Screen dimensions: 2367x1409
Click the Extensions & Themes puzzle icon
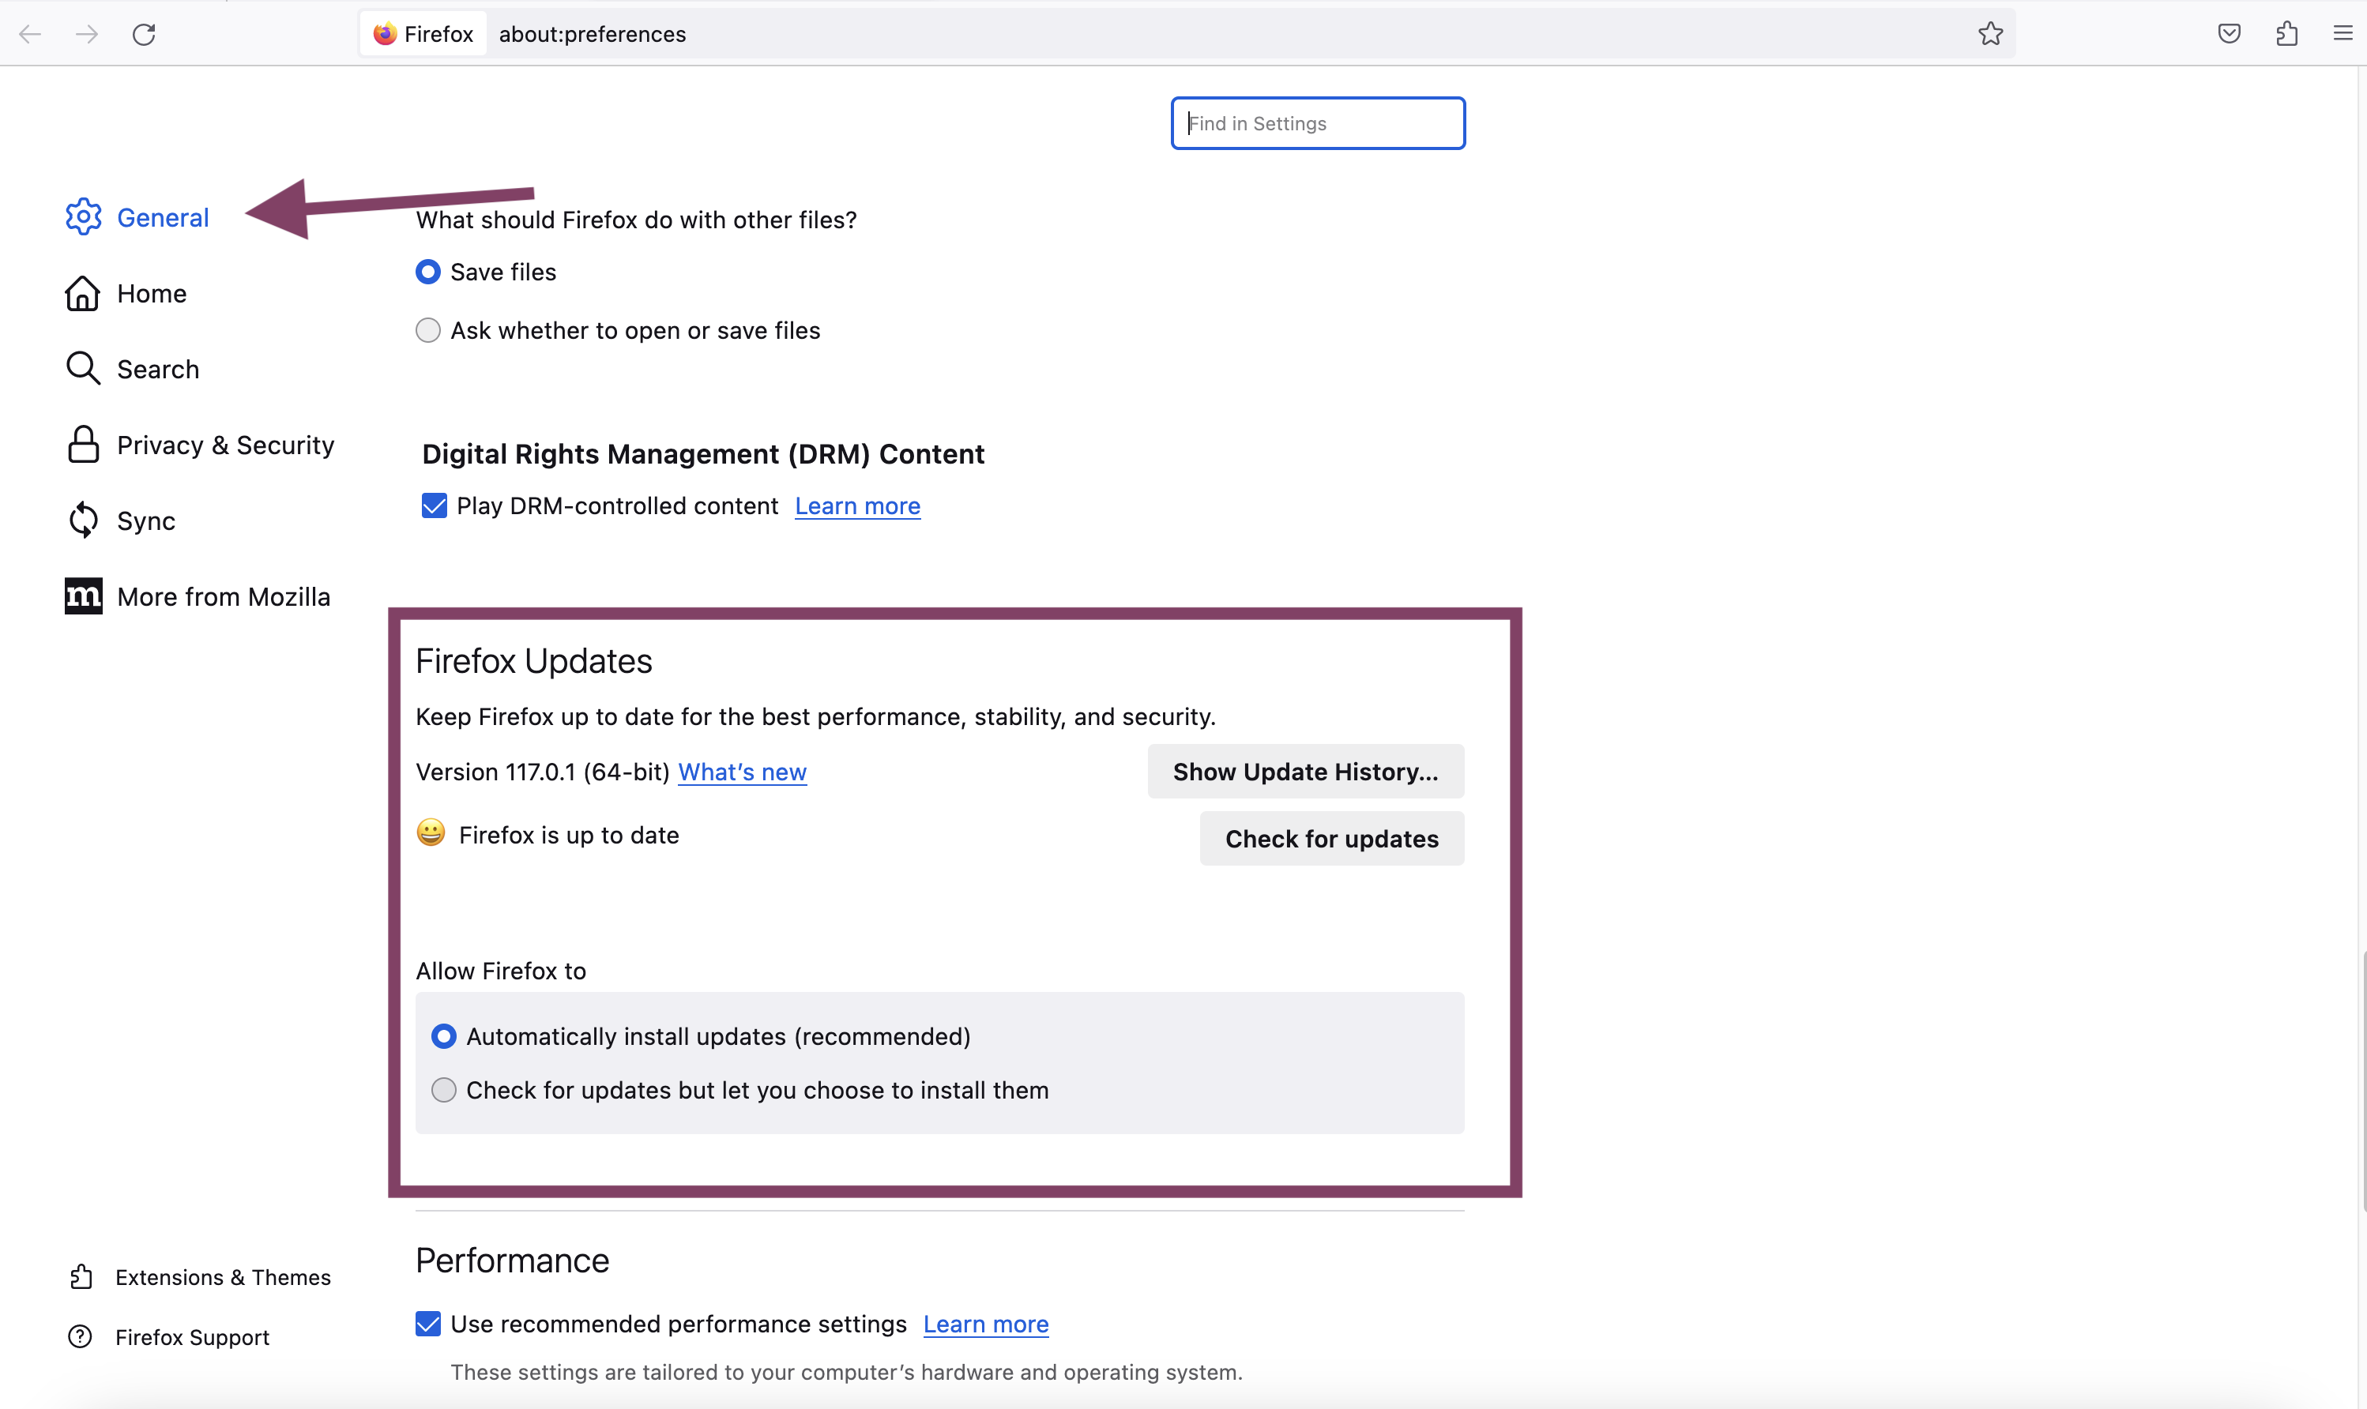[81, 1277]
